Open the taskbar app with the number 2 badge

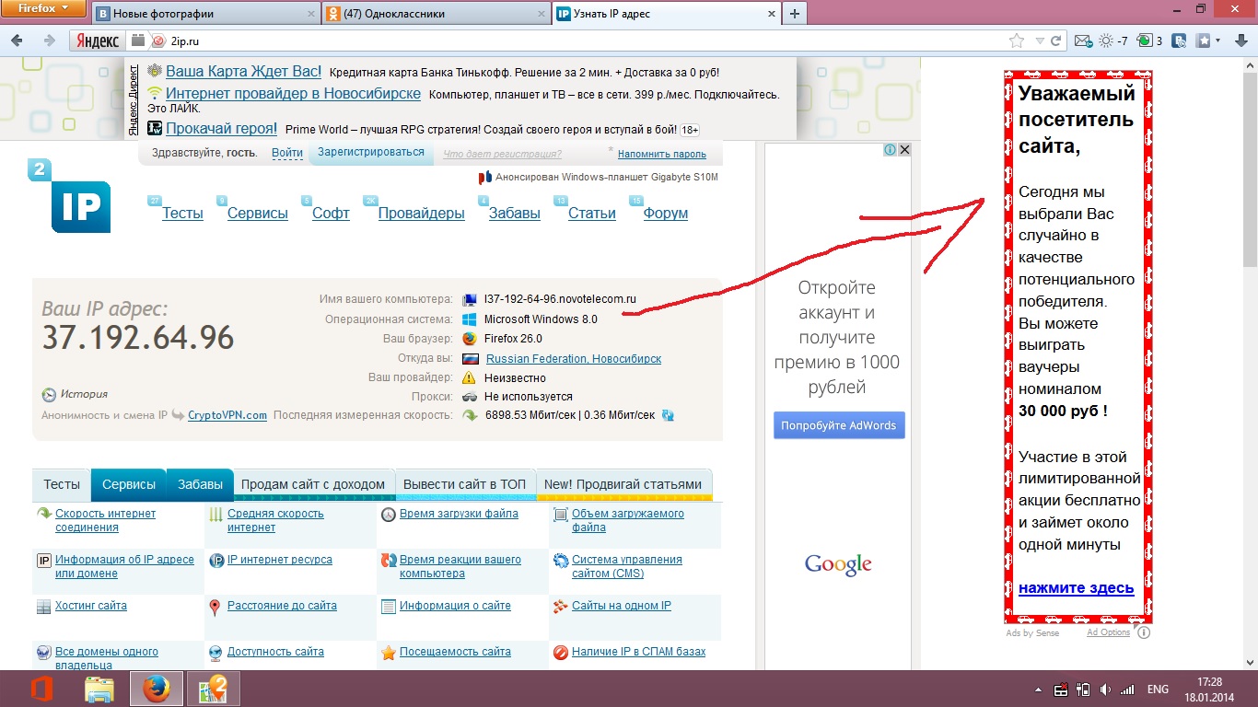pos(214,689)
